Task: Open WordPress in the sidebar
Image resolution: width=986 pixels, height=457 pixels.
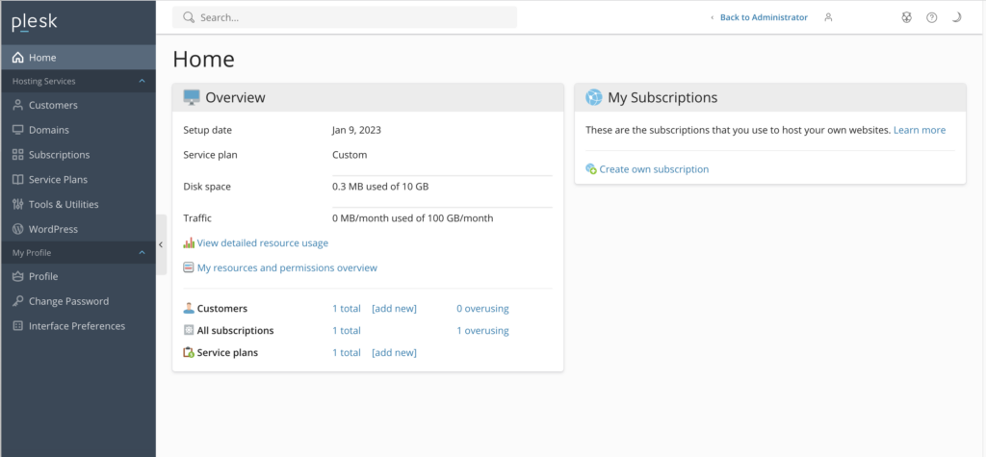Action: [x=78, y=229]
